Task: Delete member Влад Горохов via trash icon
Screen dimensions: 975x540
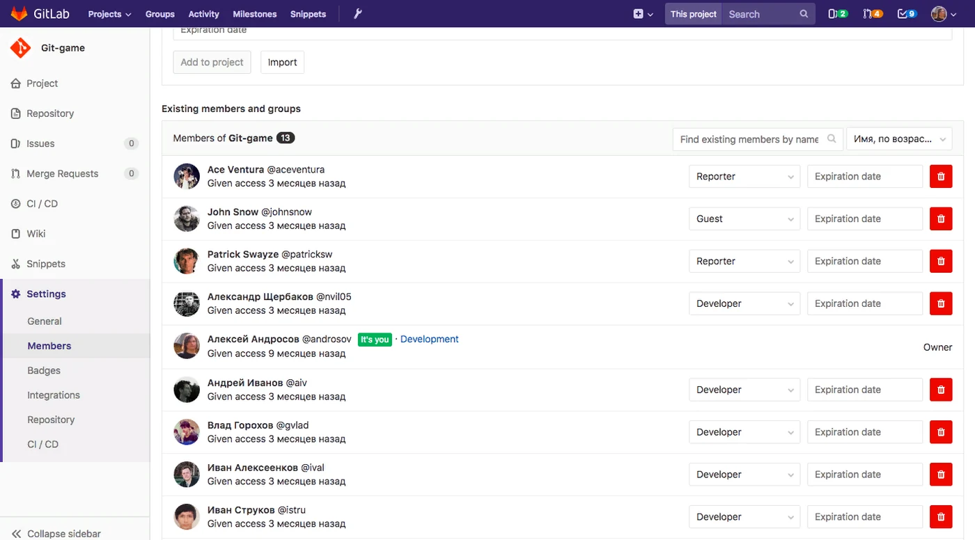Action: coord(941,433)
